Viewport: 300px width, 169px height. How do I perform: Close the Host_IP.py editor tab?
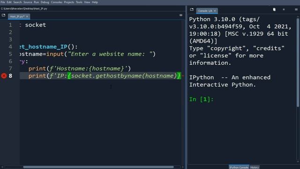[x=27, y=17]
